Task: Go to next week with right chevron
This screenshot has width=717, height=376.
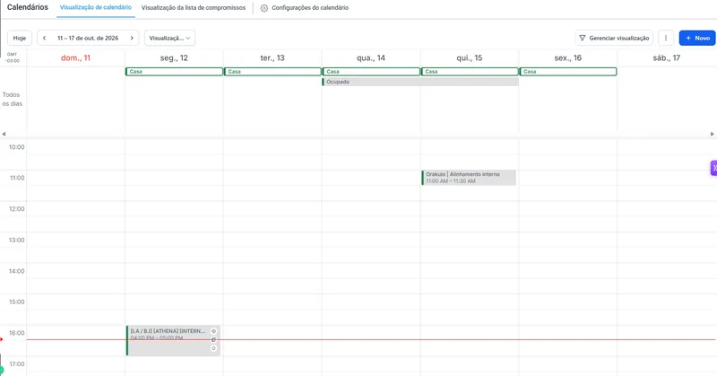Action: [132, 38]
